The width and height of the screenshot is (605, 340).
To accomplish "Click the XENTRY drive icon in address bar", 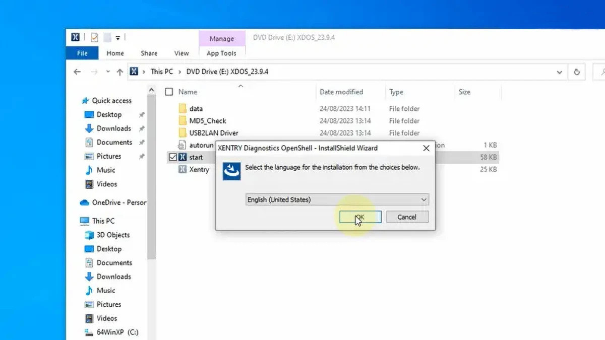I will coord(134,72).
